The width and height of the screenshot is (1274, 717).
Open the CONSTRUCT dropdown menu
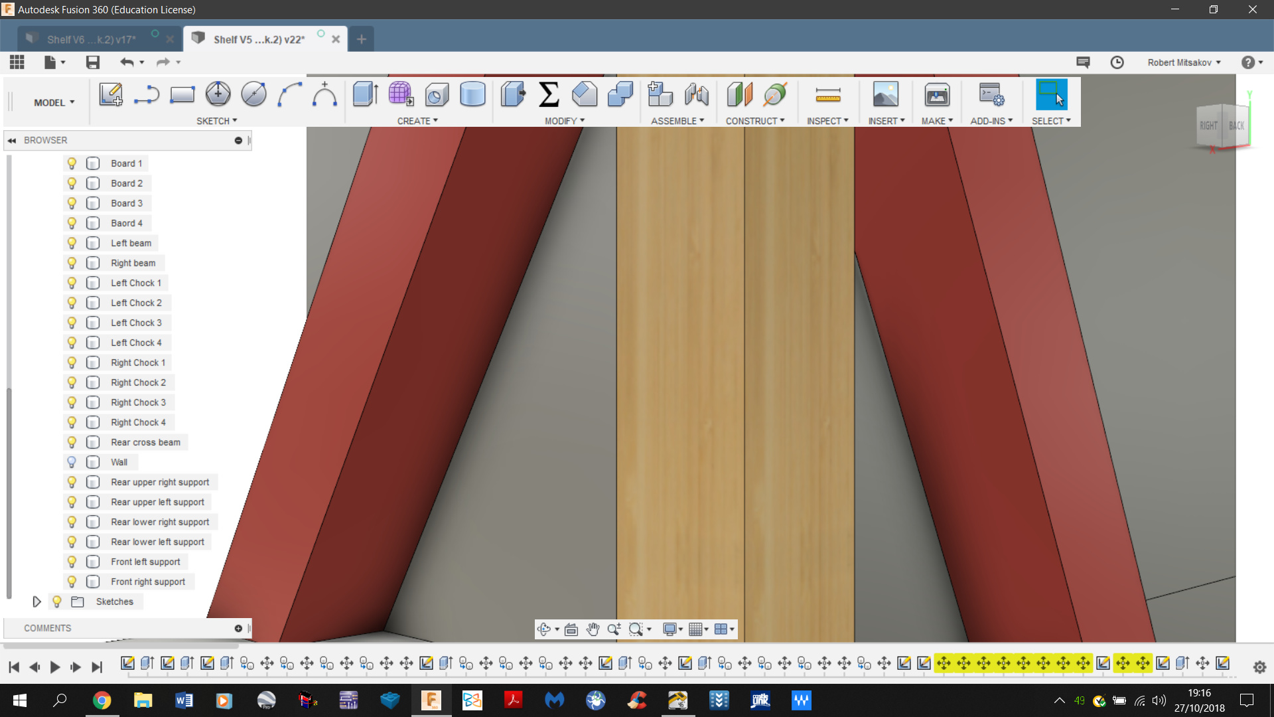(x=755, y=121)
